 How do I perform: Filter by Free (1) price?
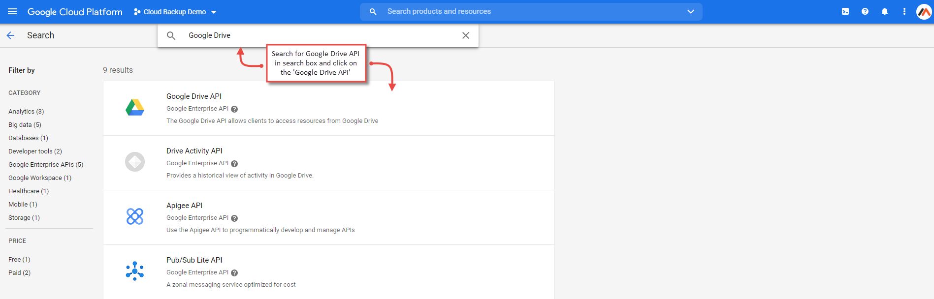(x=19, y=260)
